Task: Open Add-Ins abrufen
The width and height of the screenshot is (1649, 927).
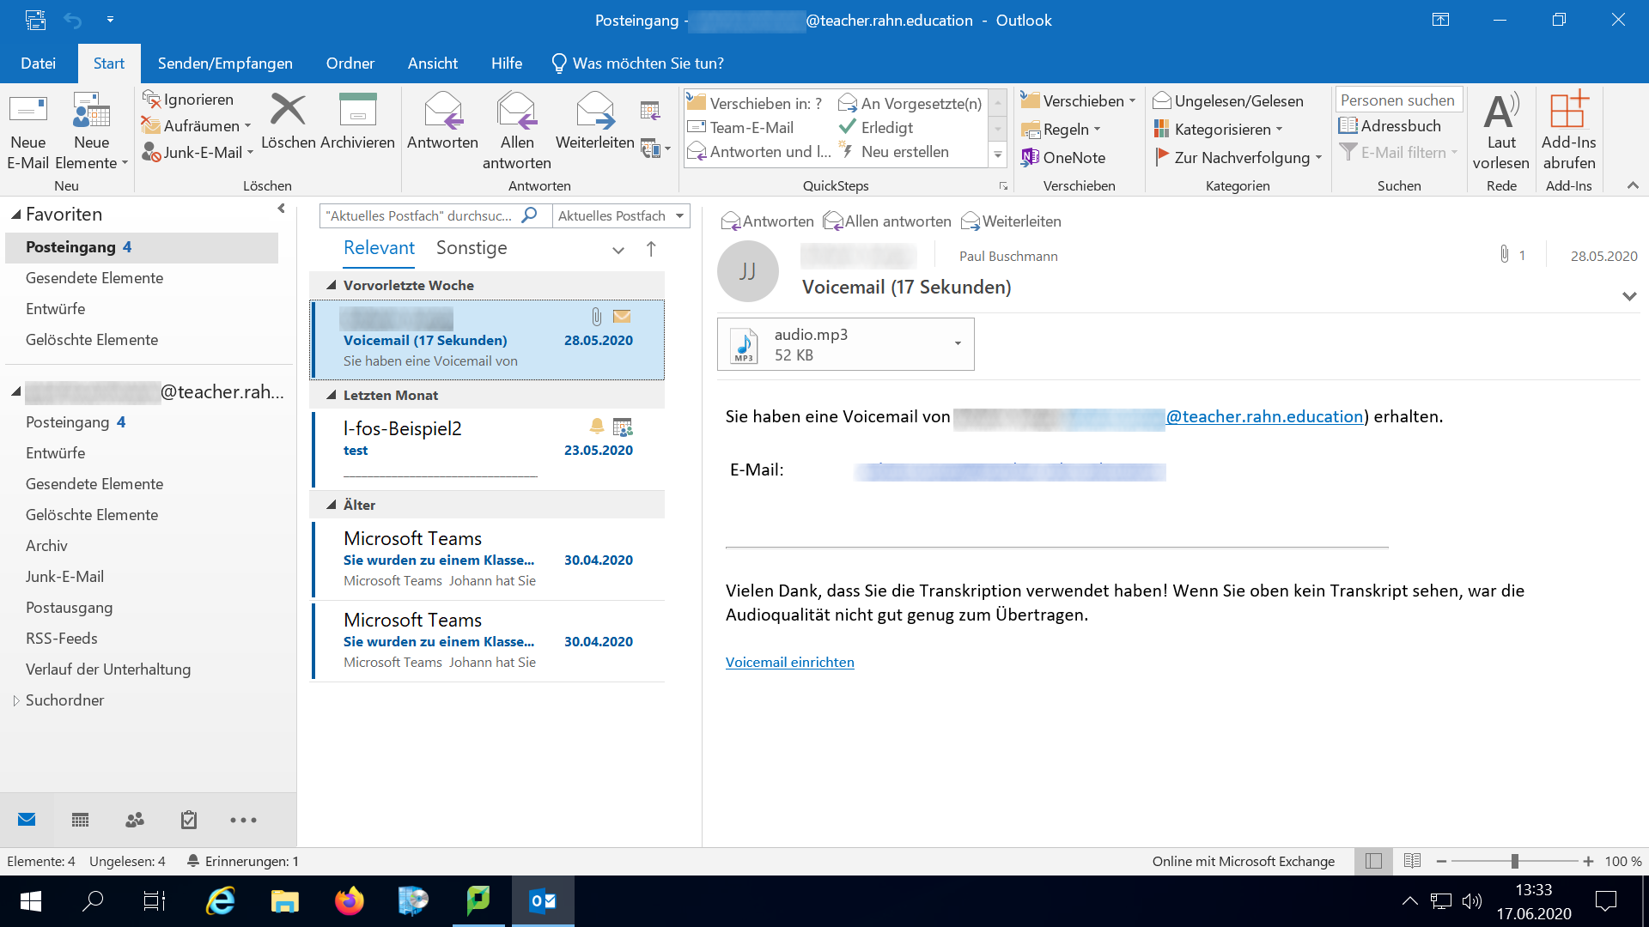Action: pyautogui.click(x=1568, y=129)
